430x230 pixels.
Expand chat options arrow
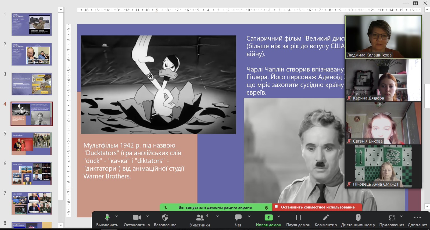click(x=249, y=216)
